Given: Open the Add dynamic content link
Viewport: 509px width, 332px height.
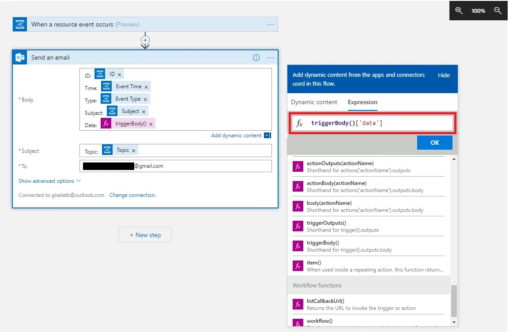Looking at the screenshot, I should click(x=236, y=136).
